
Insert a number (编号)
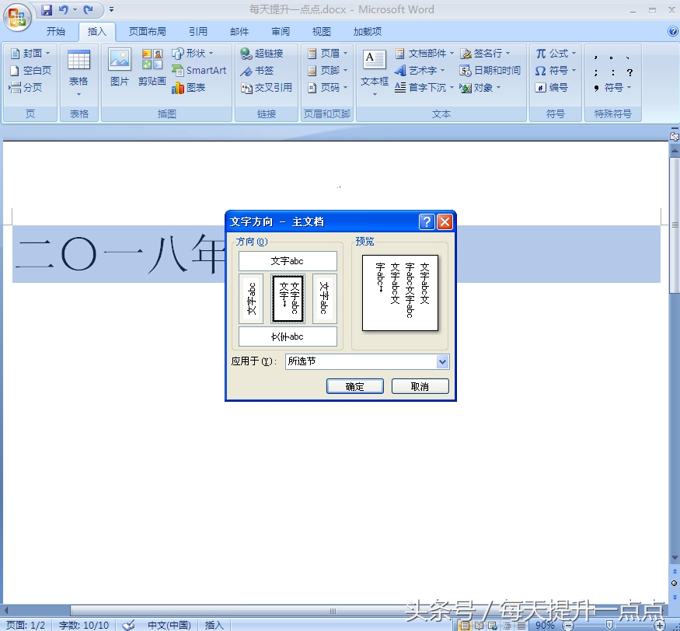click(551, 88)
